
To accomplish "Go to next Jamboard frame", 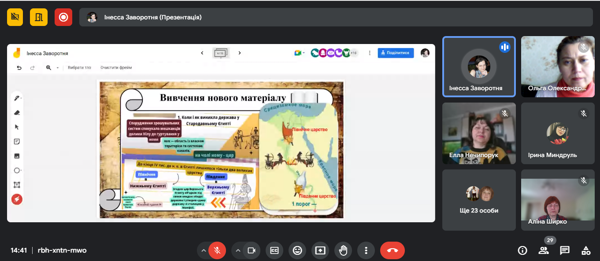I will point(240,53).
